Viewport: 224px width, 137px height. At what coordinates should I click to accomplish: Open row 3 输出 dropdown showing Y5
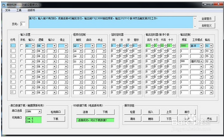pos(209,56)
